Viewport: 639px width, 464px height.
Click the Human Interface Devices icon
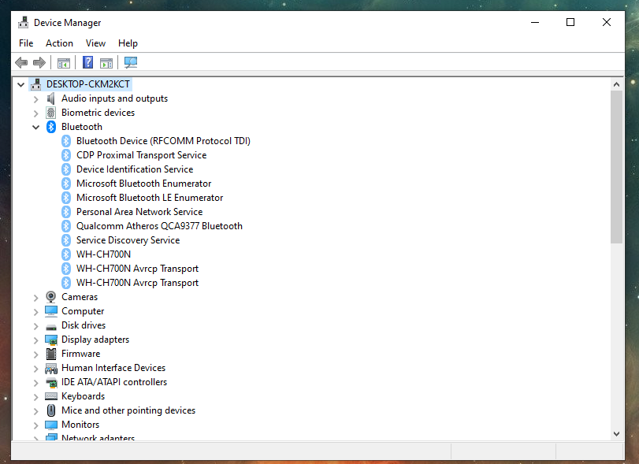coord(51,368)
